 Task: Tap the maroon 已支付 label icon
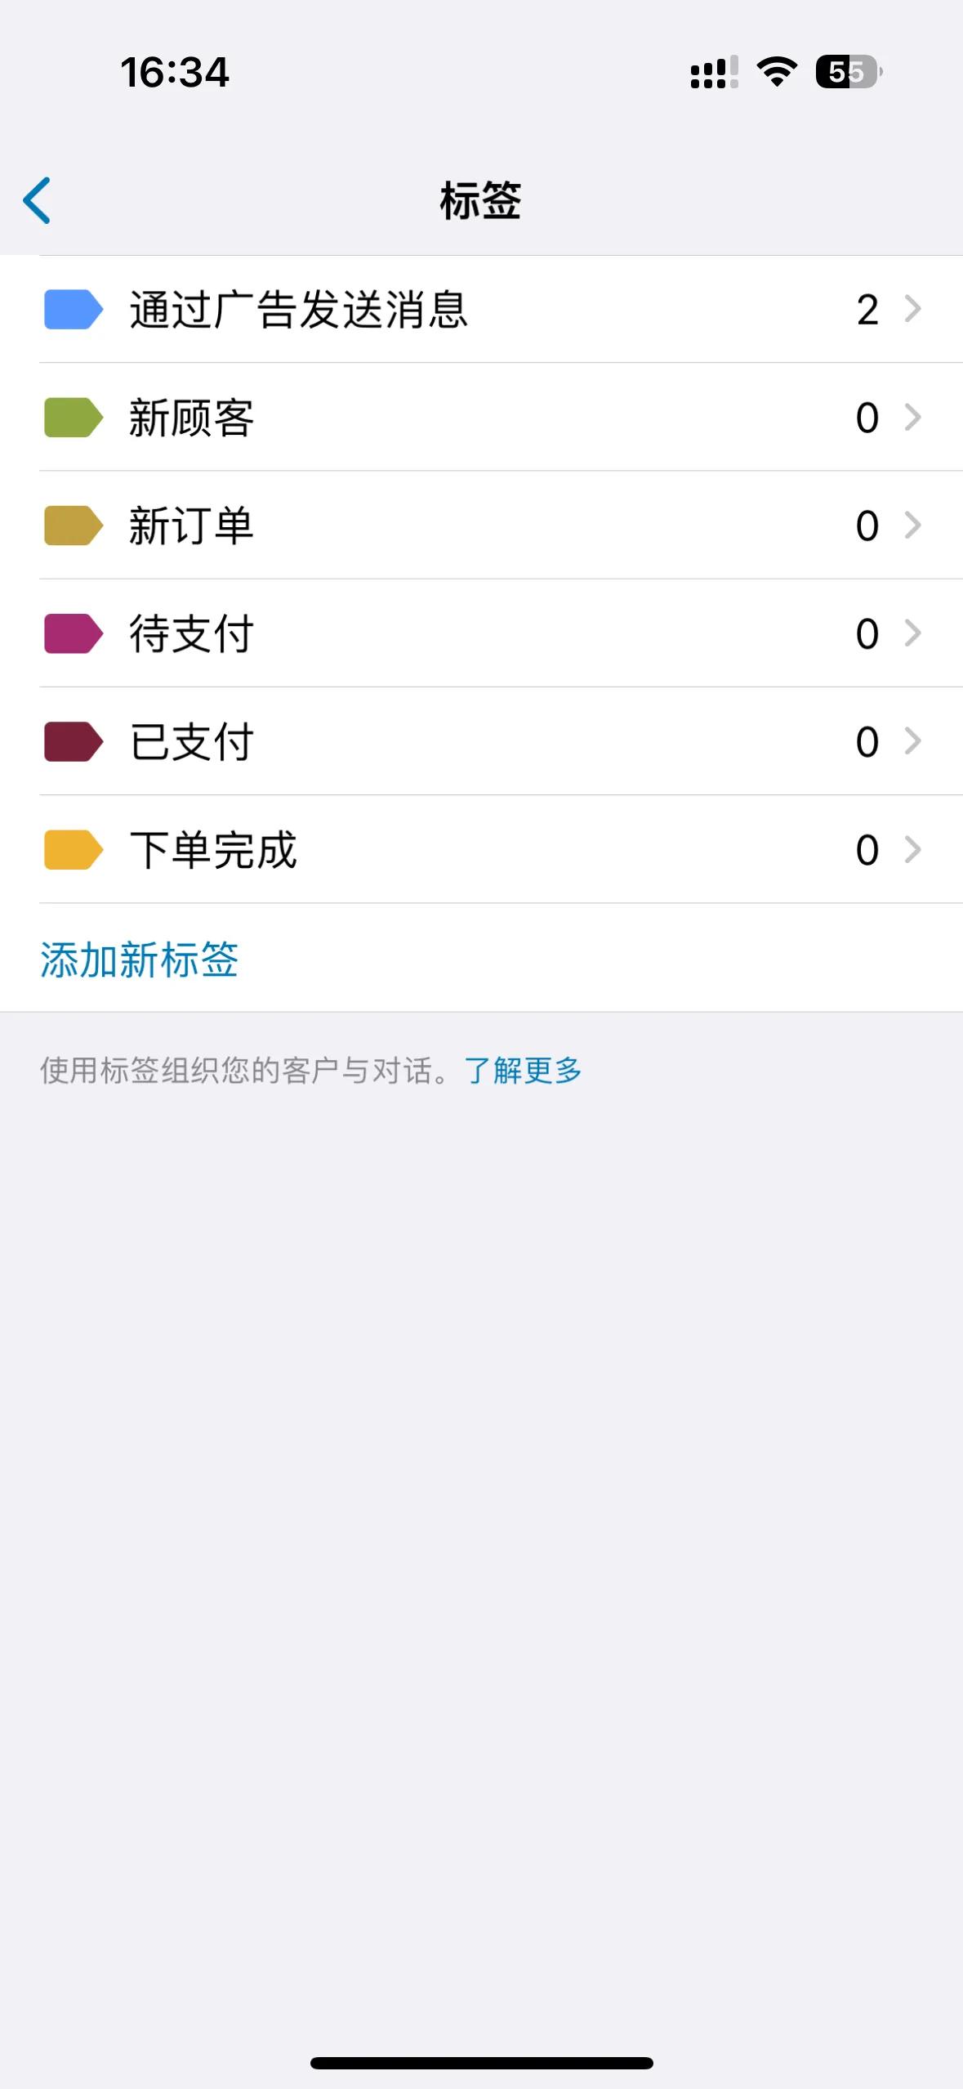tap(73, 741)
